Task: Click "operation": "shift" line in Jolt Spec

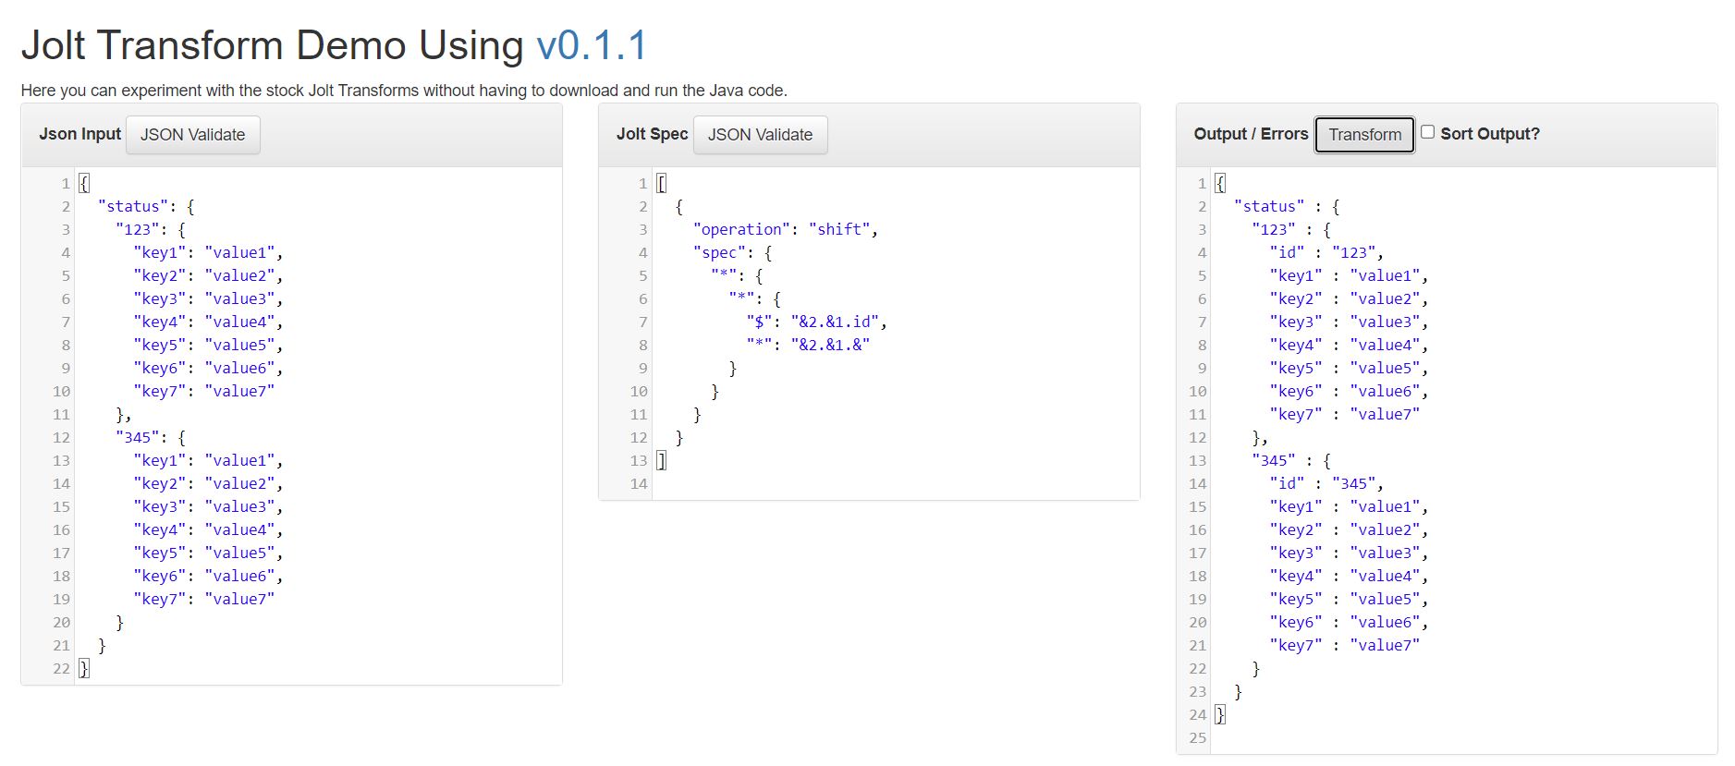Action: [785, 229]
